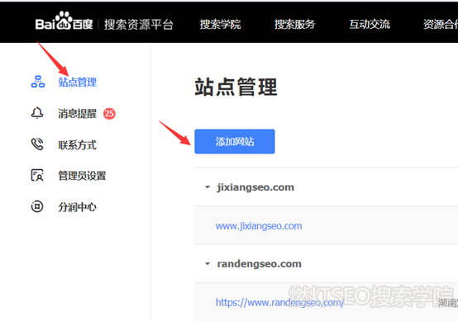Open 站点管理 in the sidebar

(78, 82)
